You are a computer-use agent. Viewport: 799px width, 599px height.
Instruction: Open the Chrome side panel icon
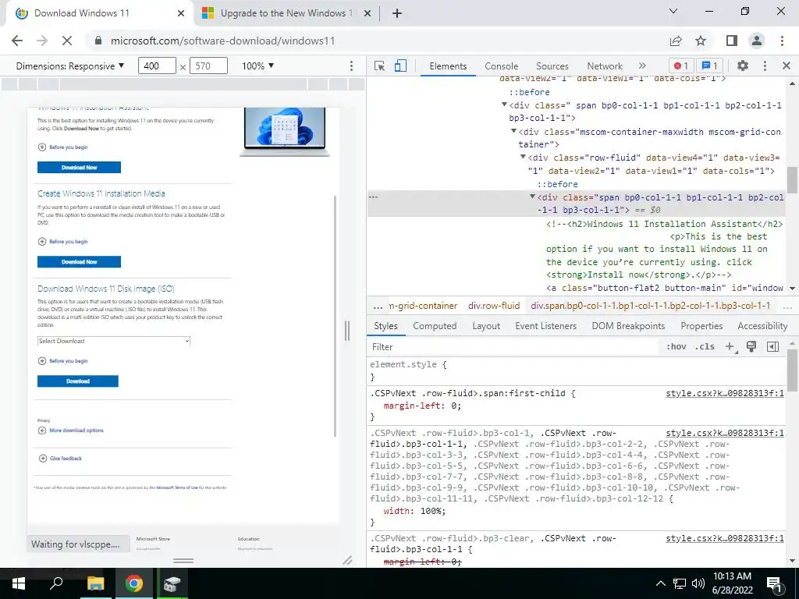pos(732,41)
